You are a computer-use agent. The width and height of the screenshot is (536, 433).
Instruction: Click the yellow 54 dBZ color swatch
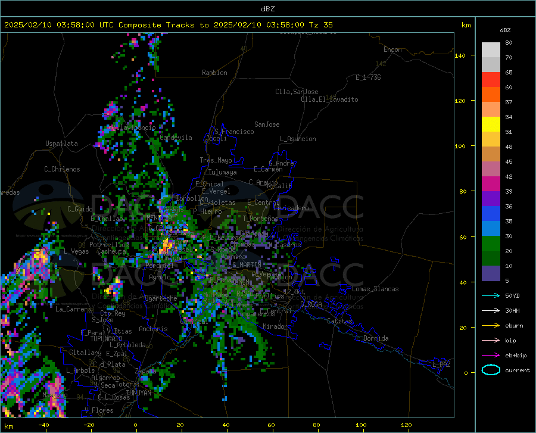491,124
